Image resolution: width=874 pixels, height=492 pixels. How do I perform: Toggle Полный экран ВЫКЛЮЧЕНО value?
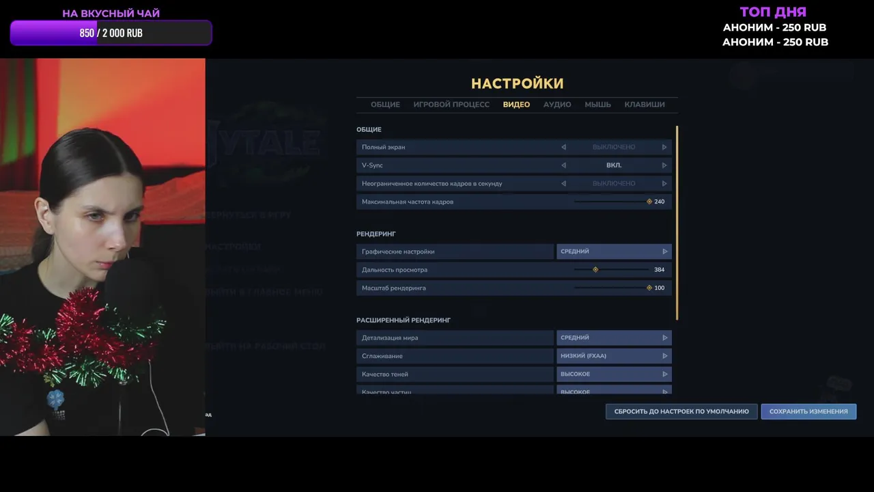(x=614, y=147)
